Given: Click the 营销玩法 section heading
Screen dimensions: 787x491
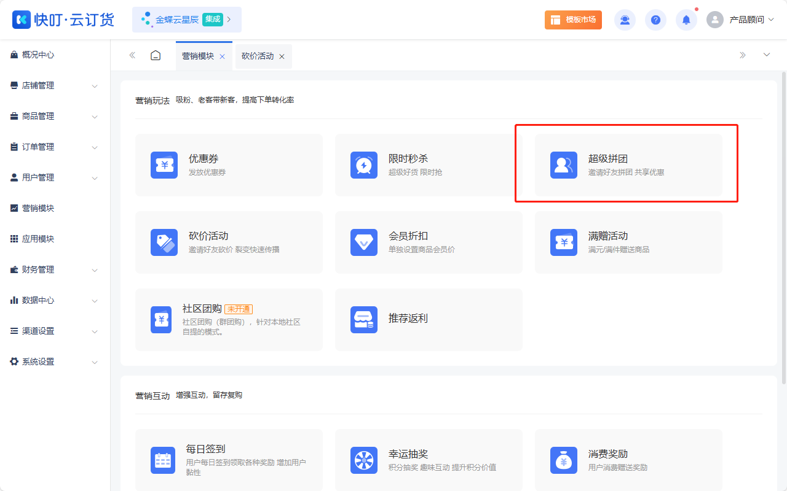Looking at the screenshot, I should point(152,100).
